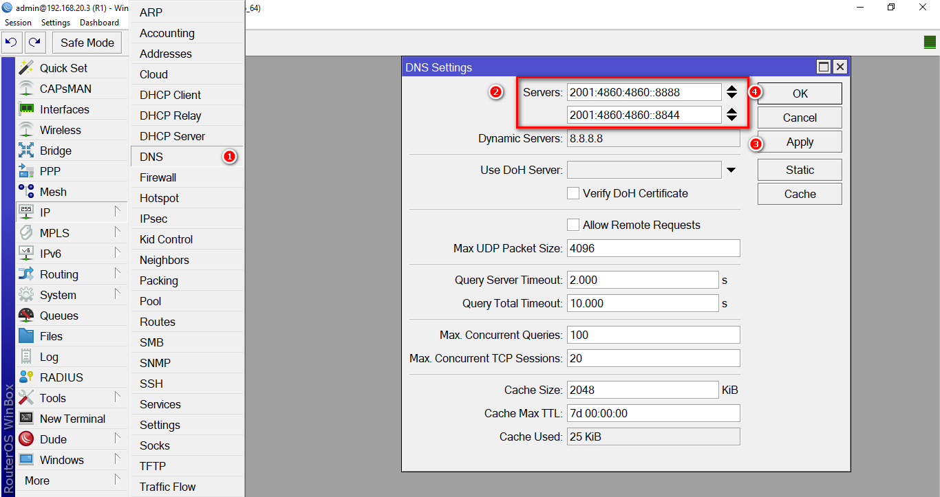Click the undo arrow icon in toolbar

[x=11, y=43]
